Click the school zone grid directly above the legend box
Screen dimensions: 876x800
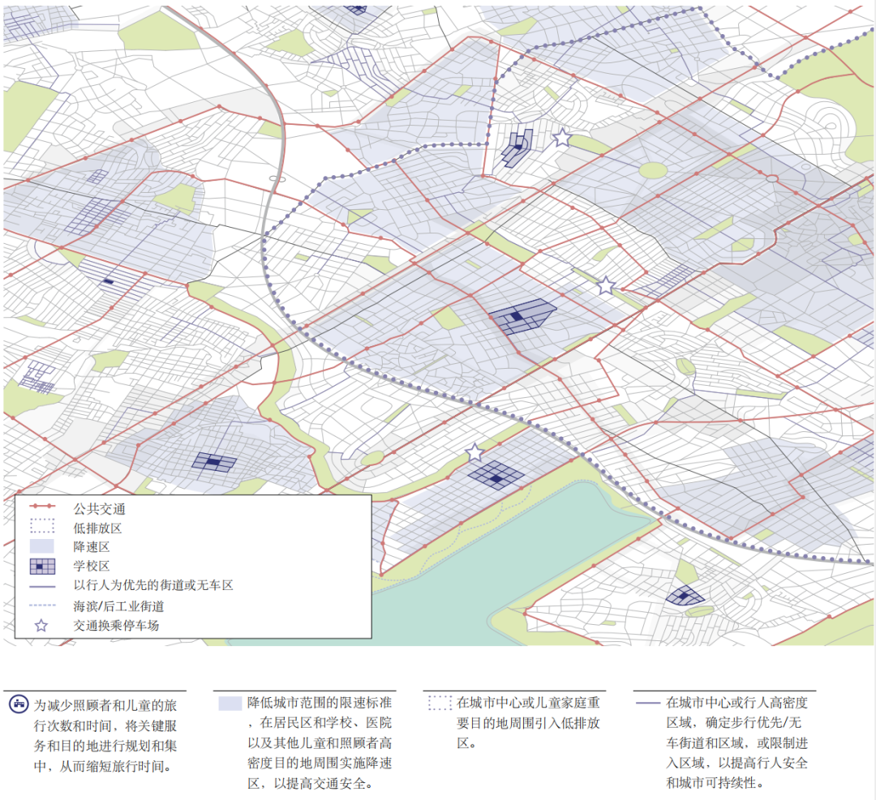(214, 462)
